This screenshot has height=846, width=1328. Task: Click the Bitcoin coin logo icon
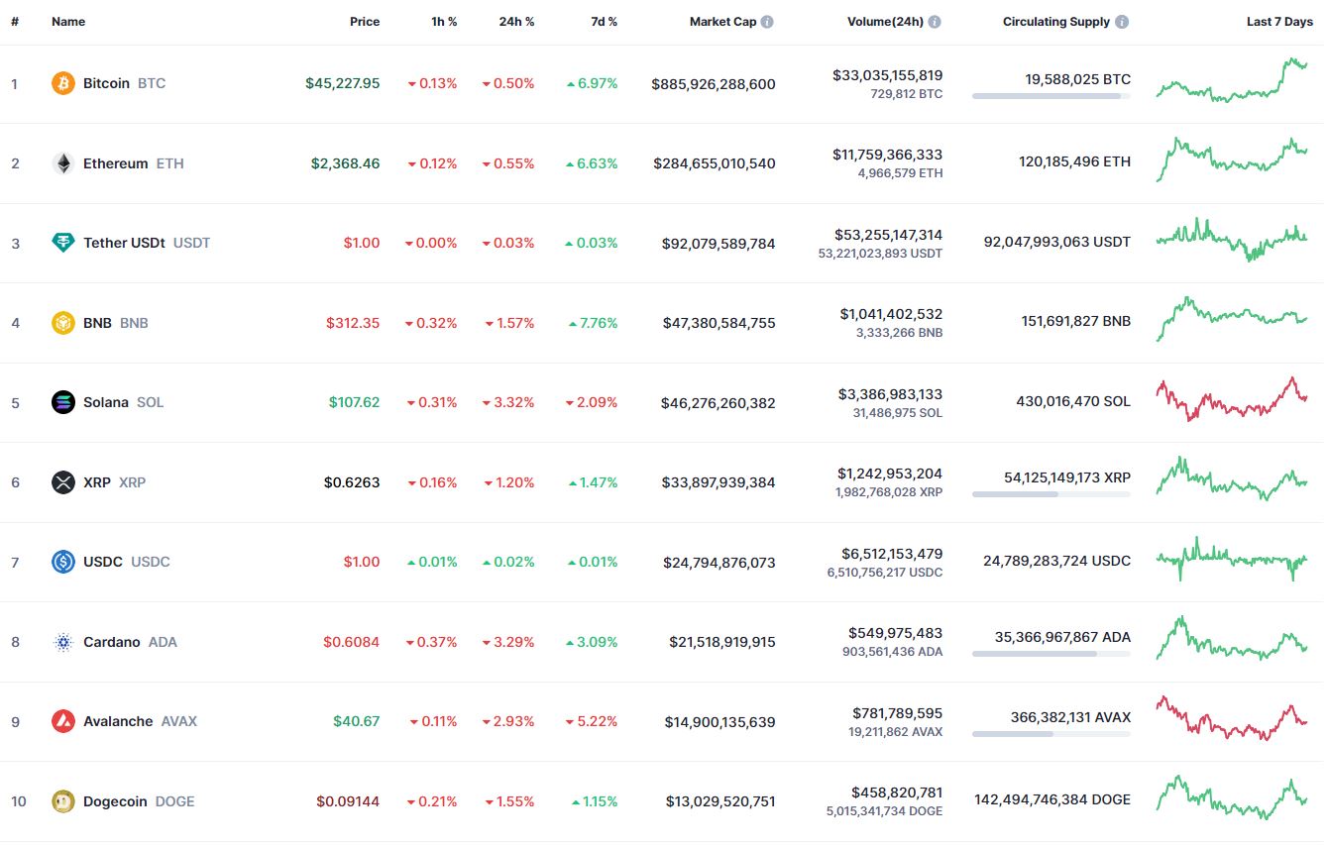(63, 83)
